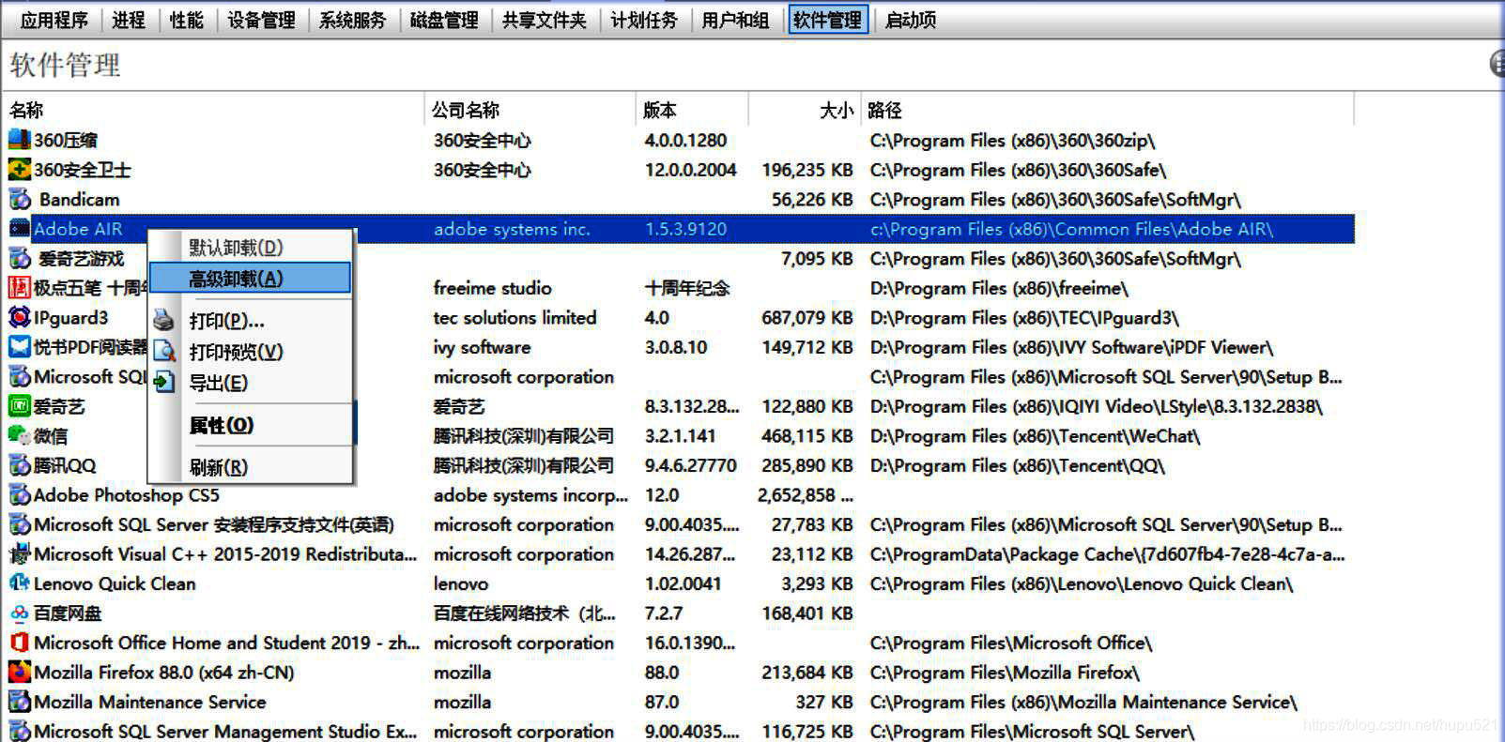This screenshot has height=742, width=1505.
Task: Click the 百度网盘 icon
Action: point(19,613)
